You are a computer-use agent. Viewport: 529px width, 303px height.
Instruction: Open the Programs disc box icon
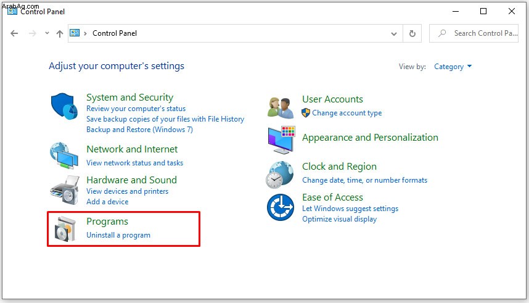click(x=65, y=229)
